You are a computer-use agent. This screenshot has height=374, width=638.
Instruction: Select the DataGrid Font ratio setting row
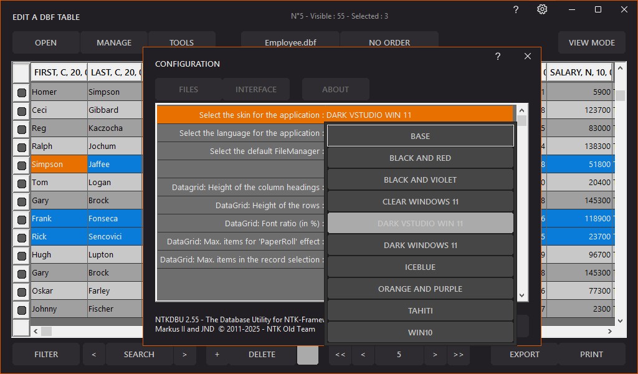pos(241,223)
